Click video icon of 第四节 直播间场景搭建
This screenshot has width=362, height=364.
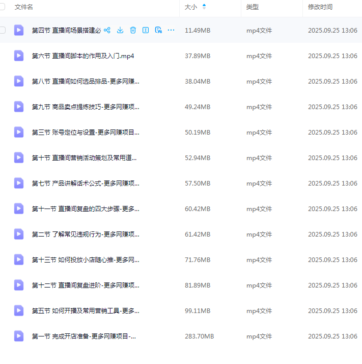coord(19,30)
